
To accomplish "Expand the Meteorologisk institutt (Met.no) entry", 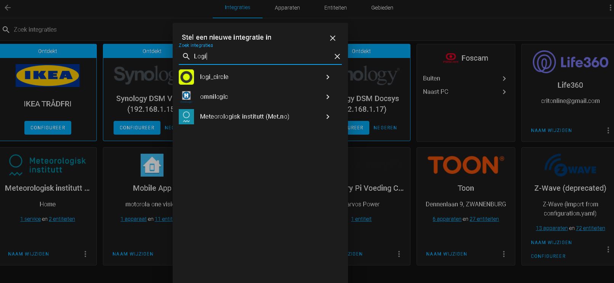I will 260,117.
